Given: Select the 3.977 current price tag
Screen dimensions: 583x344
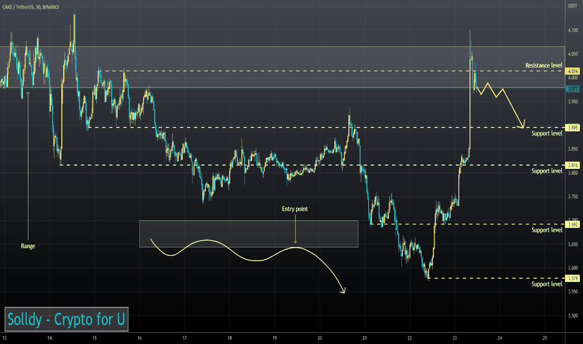Looking at the screenshot, I should 572,89.
